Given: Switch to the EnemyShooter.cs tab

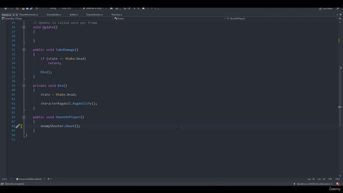Looking at the screenshot, I should click(94, 14).
